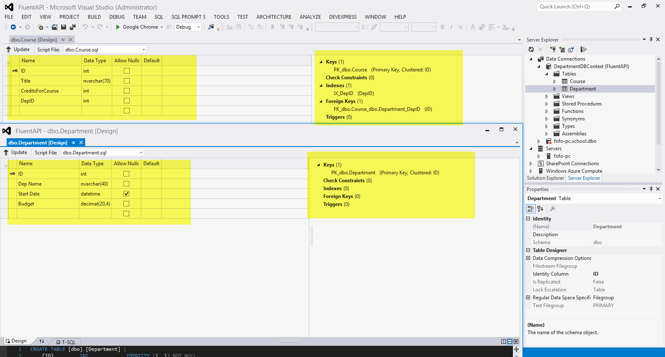Select IX_DepID index entry
665x357 pixels.
click(x=354, y=93)
